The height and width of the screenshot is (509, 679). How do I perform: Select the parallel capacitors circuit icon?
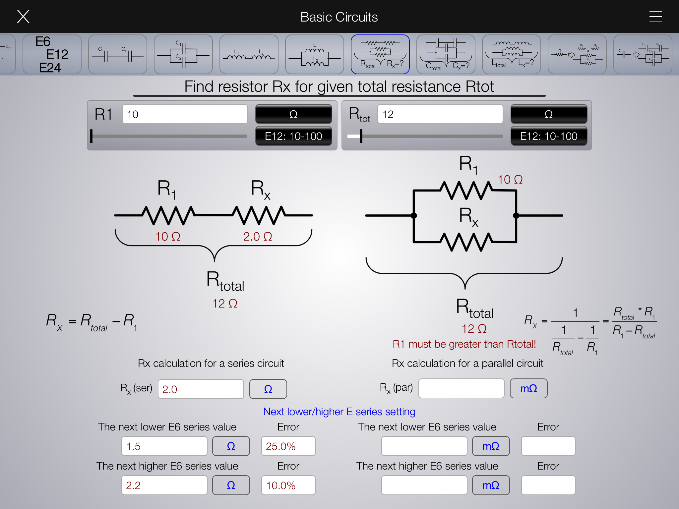click(183, 54)
